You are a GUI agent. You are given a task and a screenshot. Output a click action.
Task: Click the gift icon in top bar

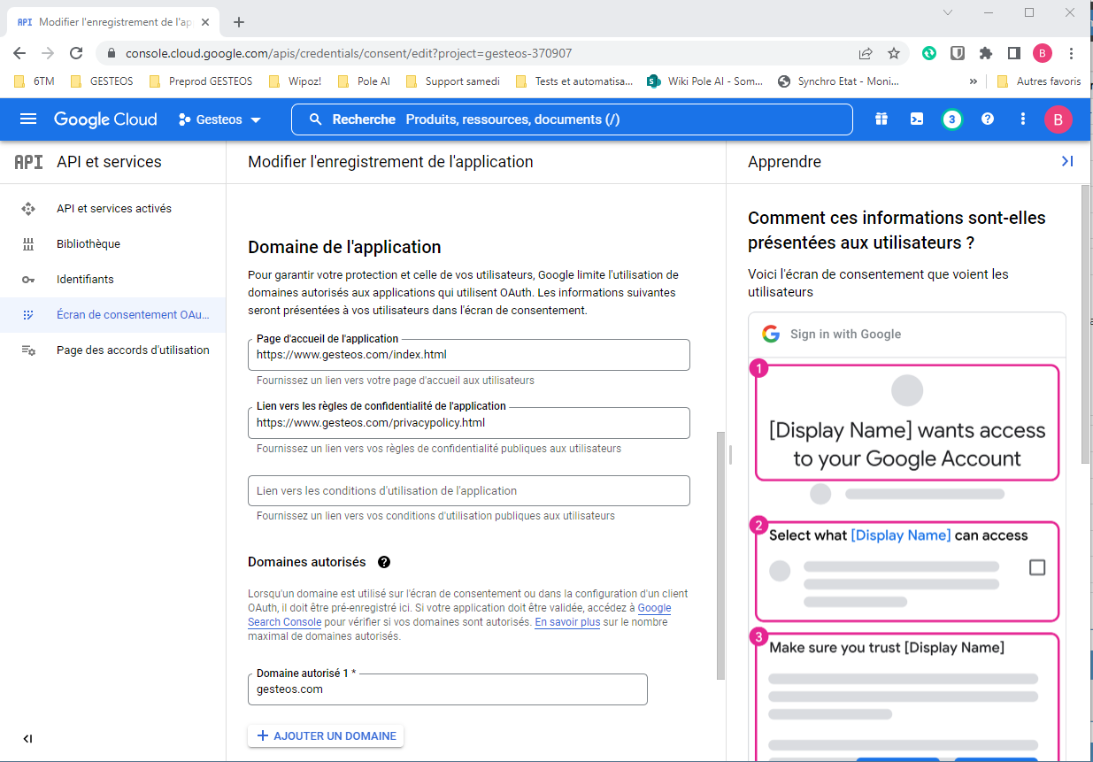tap(881, 119)
